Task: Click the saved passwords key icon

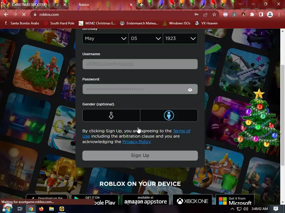Action: pos(196,14)
